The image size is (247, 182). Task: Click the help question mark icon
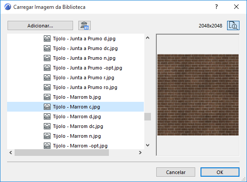tap(216, 7)
